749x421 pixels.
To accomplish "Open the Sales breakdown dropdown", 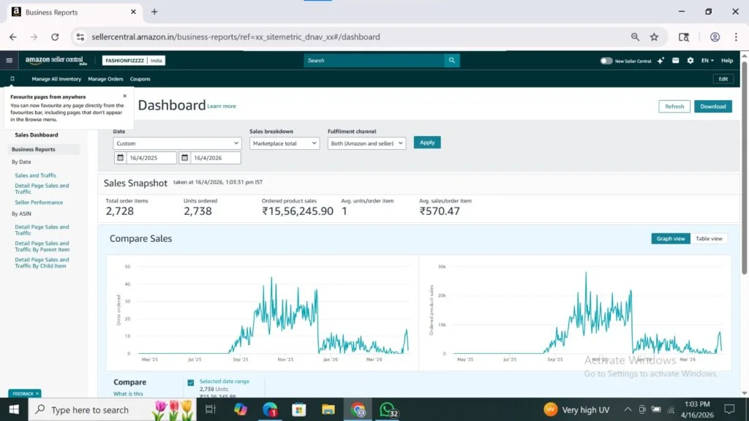I will (x=285, y=143).
